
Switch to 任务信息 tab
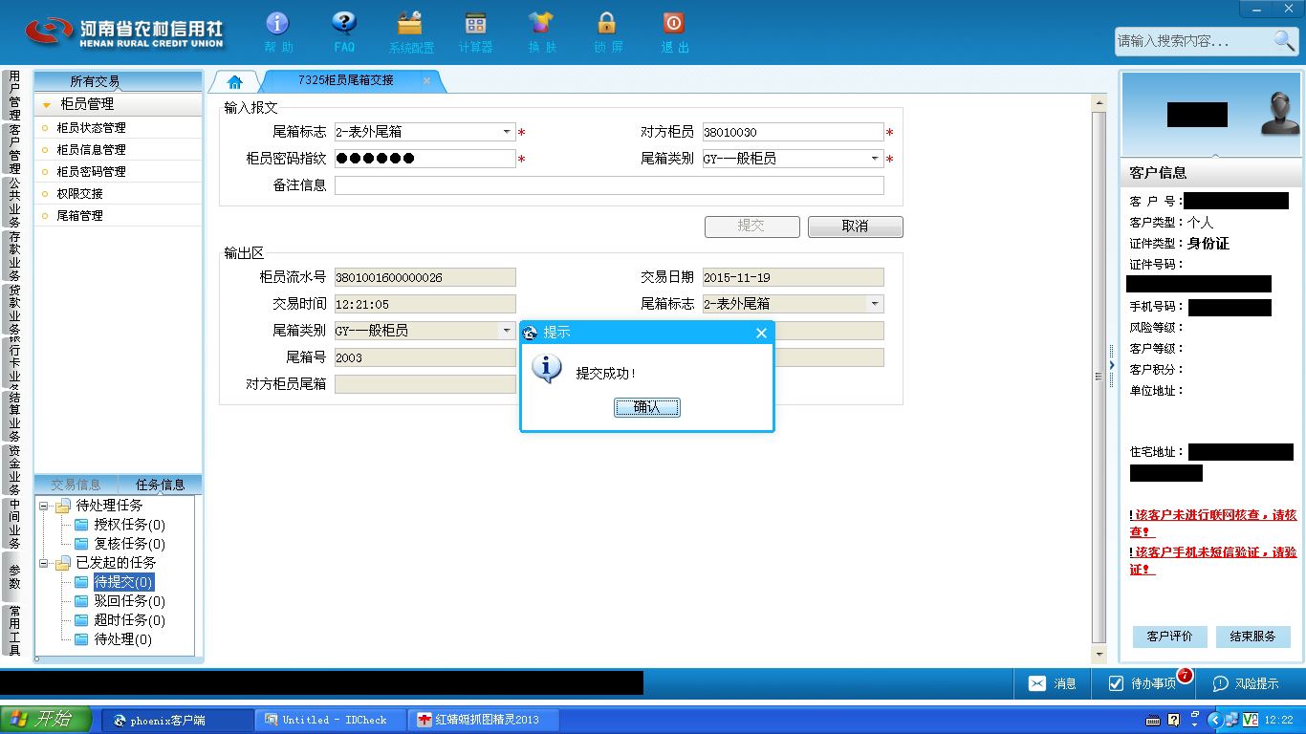pyautogui.click(x=160, y=485)
